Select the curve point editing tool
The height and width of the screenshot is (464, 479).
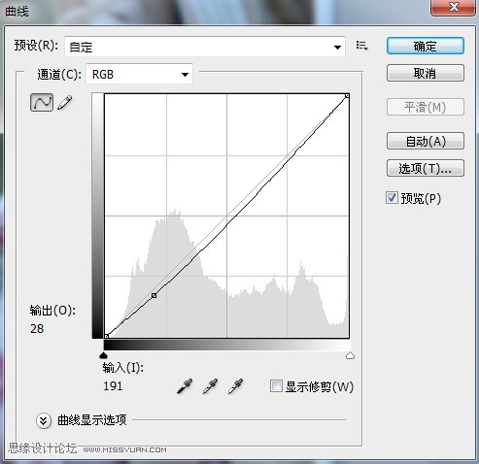click(42, 102)
